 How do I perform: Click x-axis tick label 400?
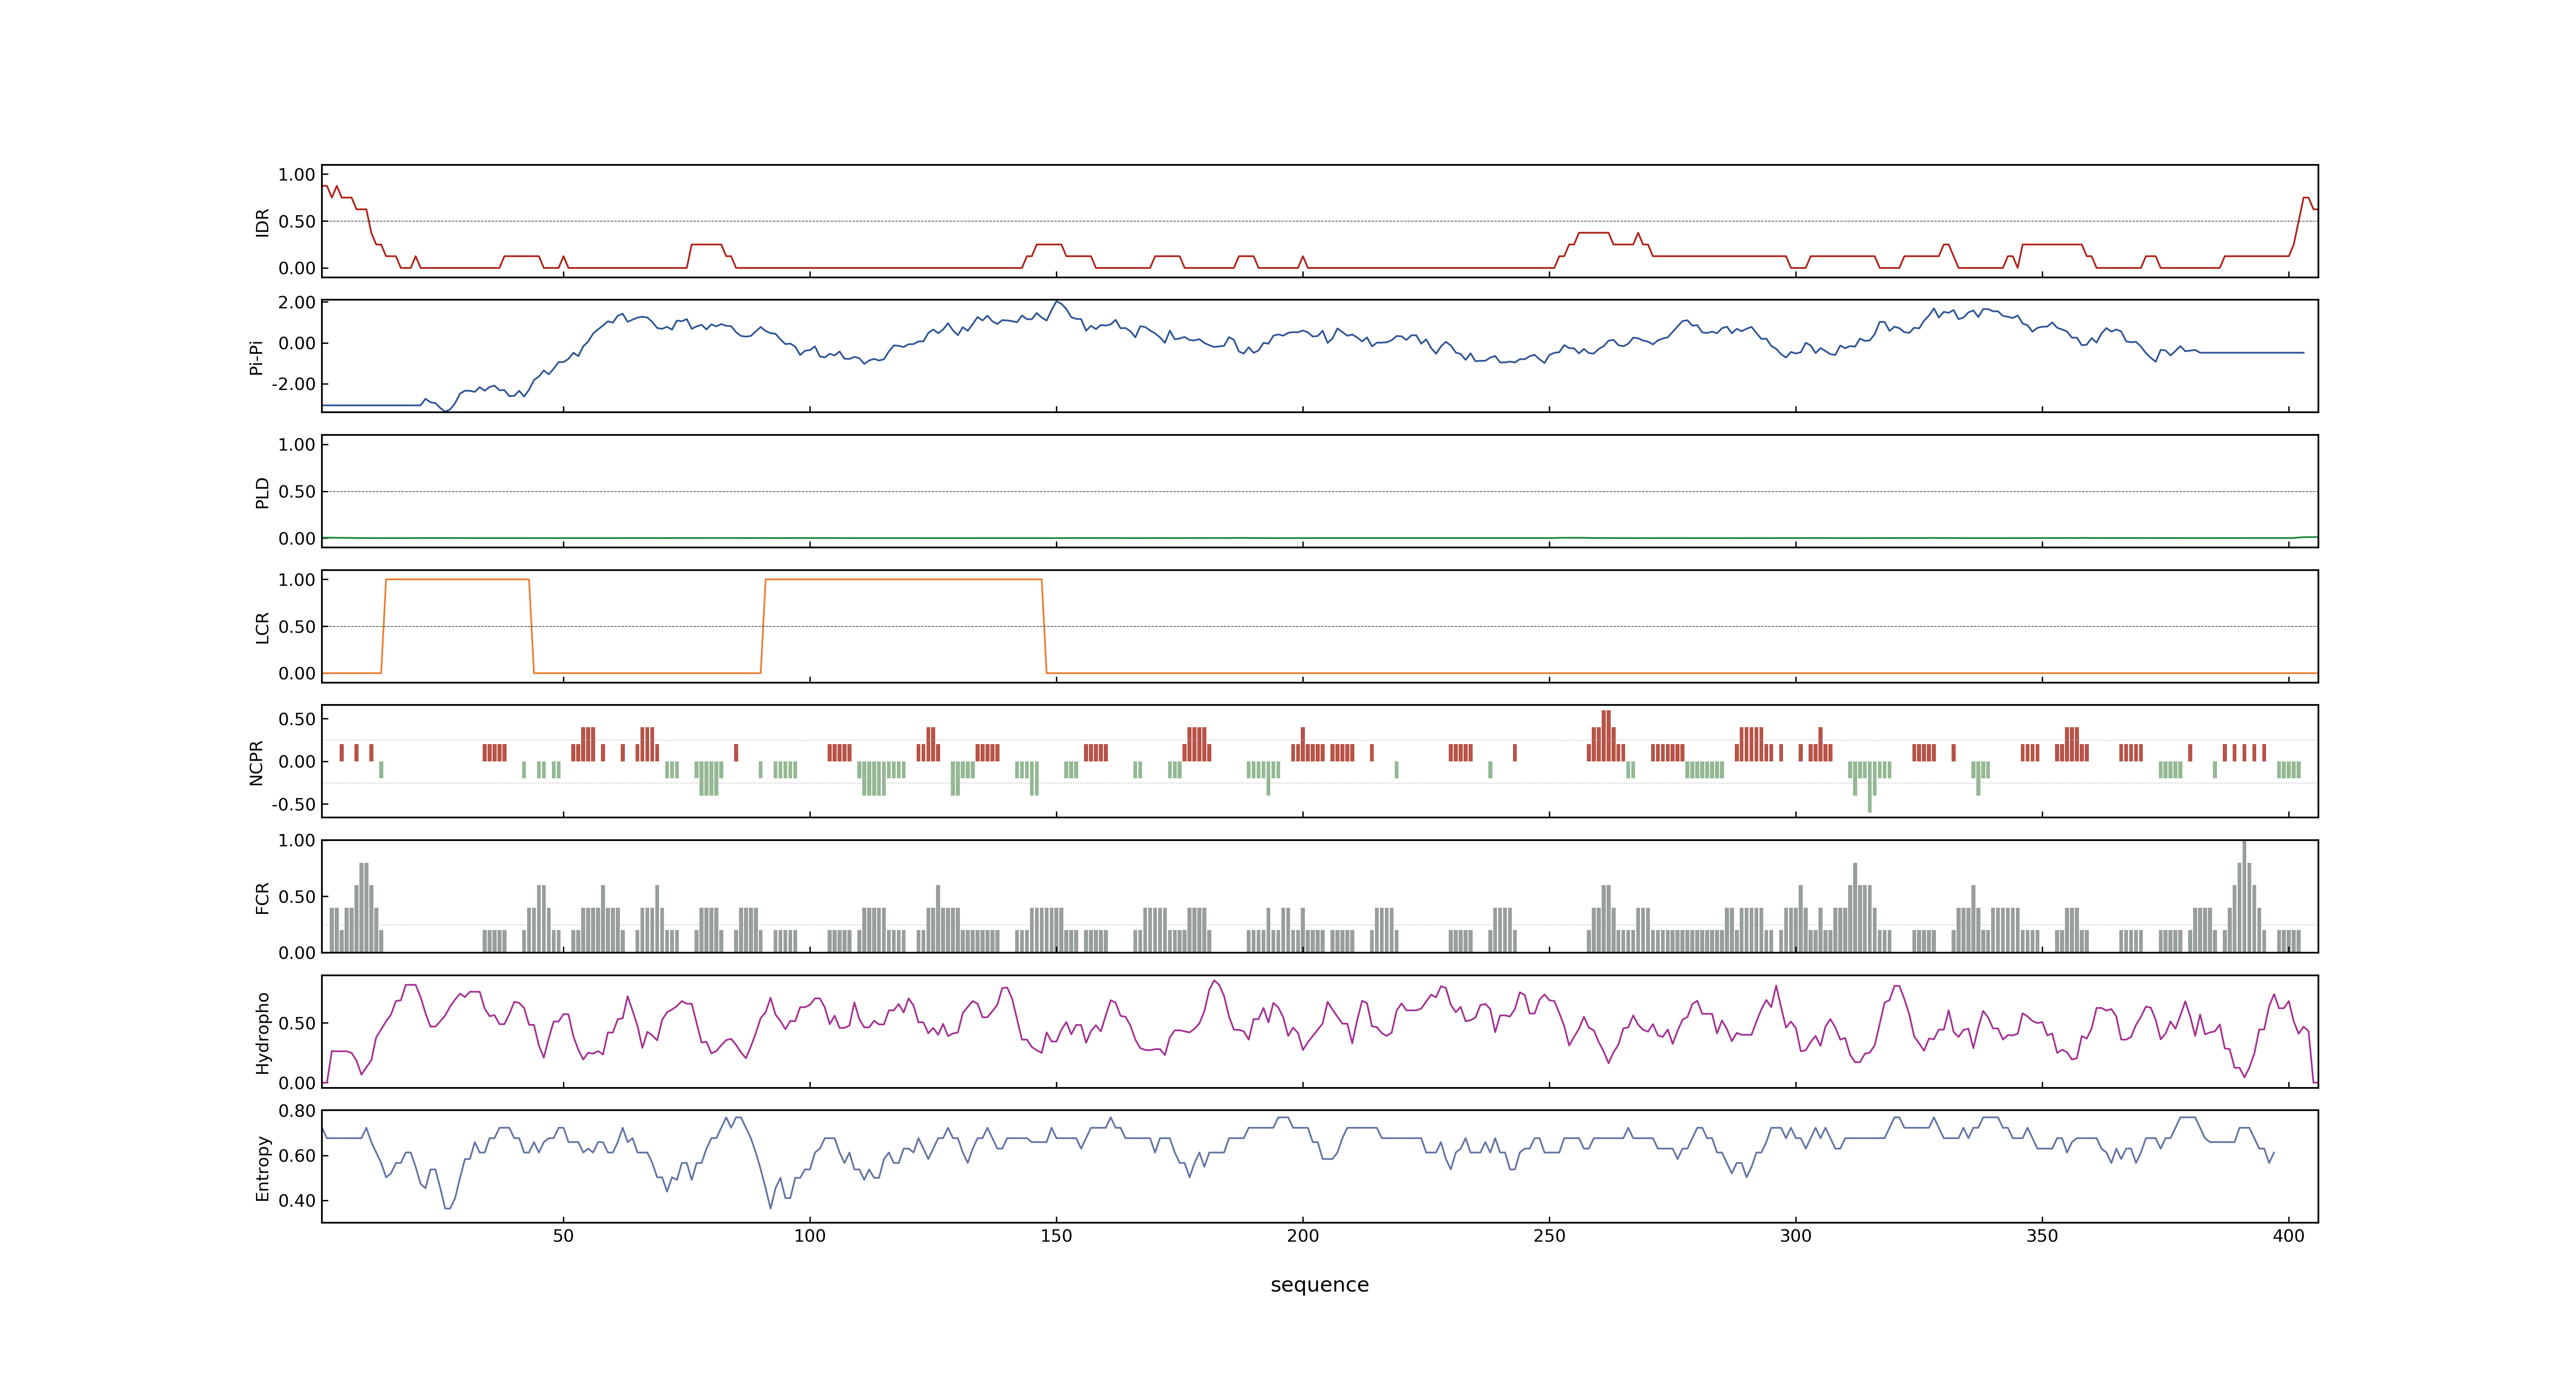(x=2289, y=1236)
